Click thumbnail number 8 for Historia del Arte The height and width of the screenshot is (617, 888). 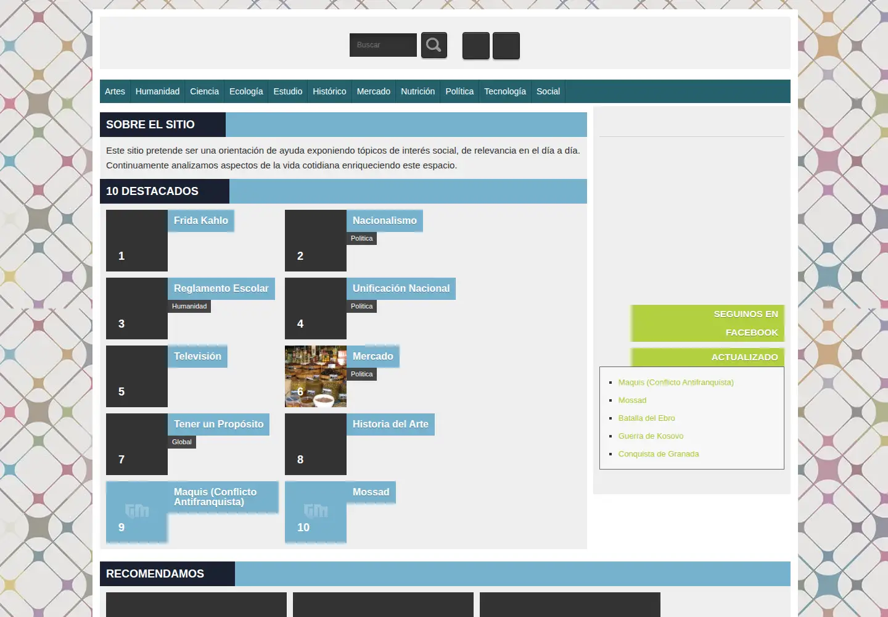coord(316,444)
